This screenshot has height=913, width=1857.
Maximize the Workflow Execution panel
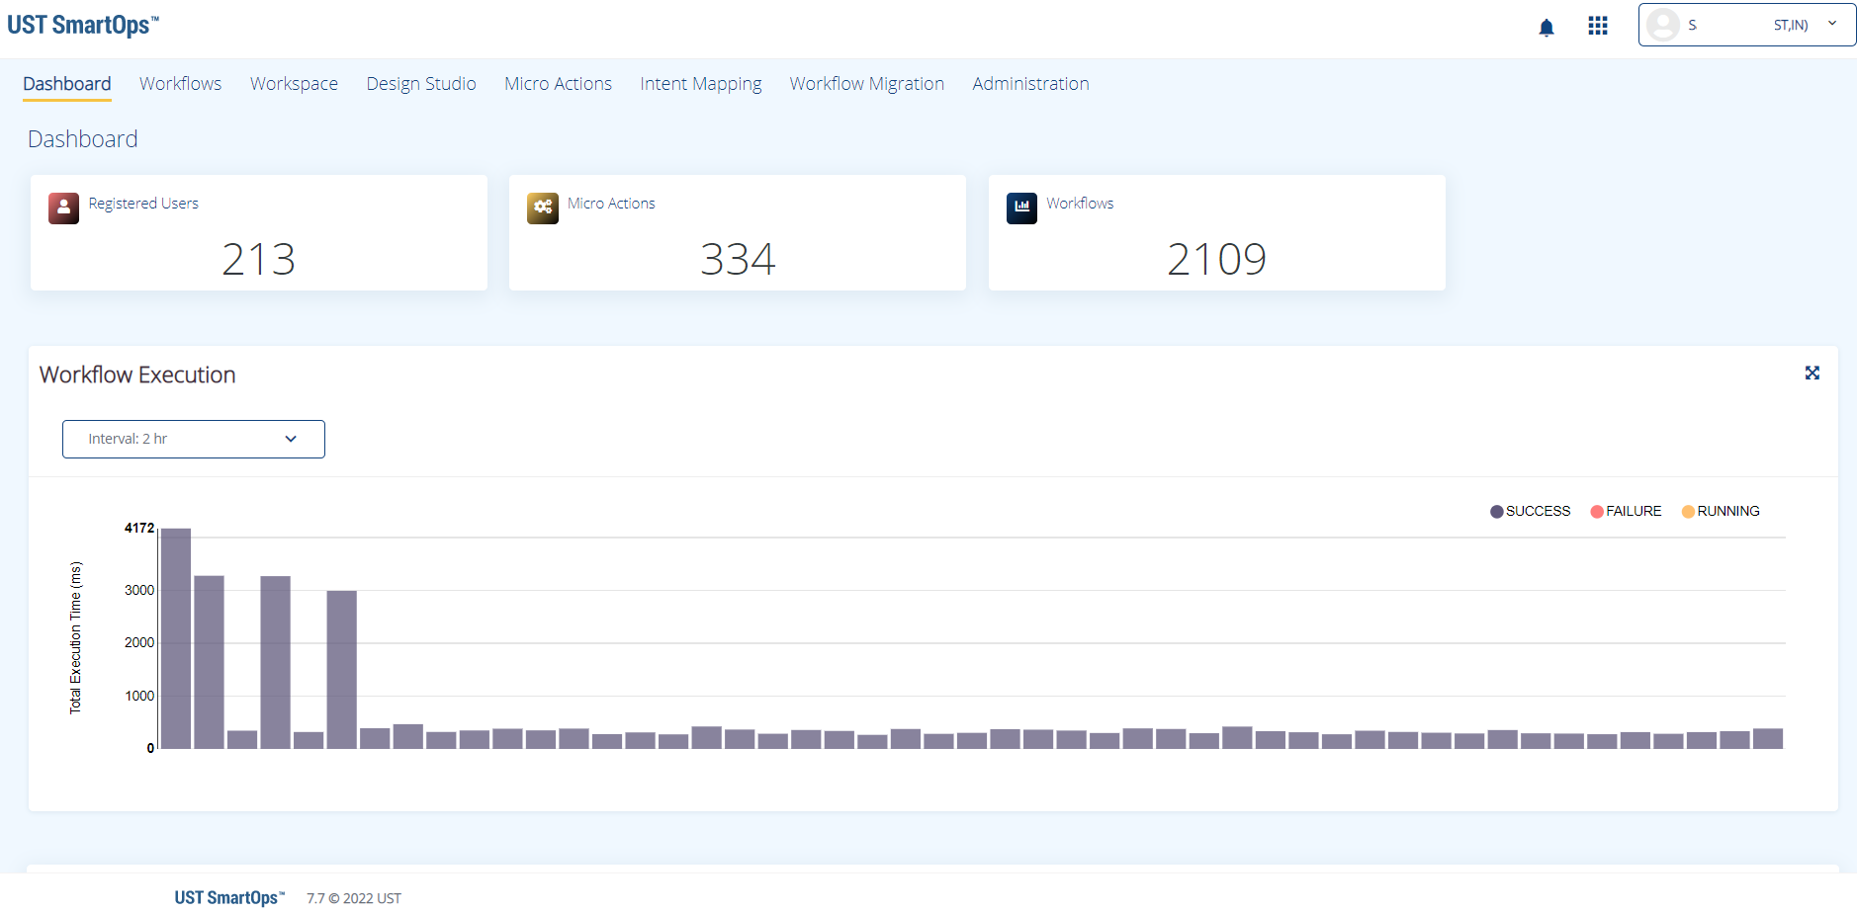(x=1813, y=373)
